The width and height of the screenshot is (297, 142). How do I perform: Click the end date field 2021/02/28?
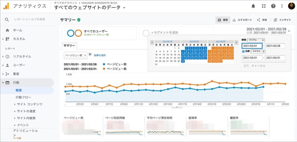tap(275, 46)
